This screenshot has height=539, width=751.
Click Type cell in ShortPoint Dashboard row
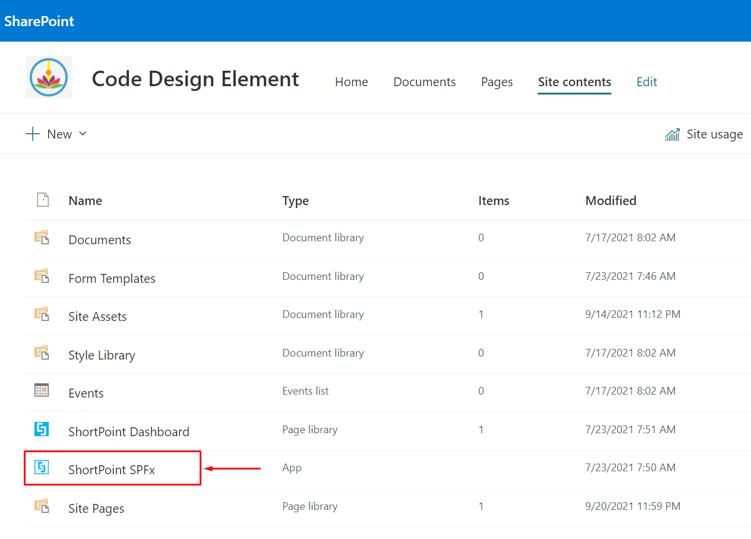click(x=310, y=430)
